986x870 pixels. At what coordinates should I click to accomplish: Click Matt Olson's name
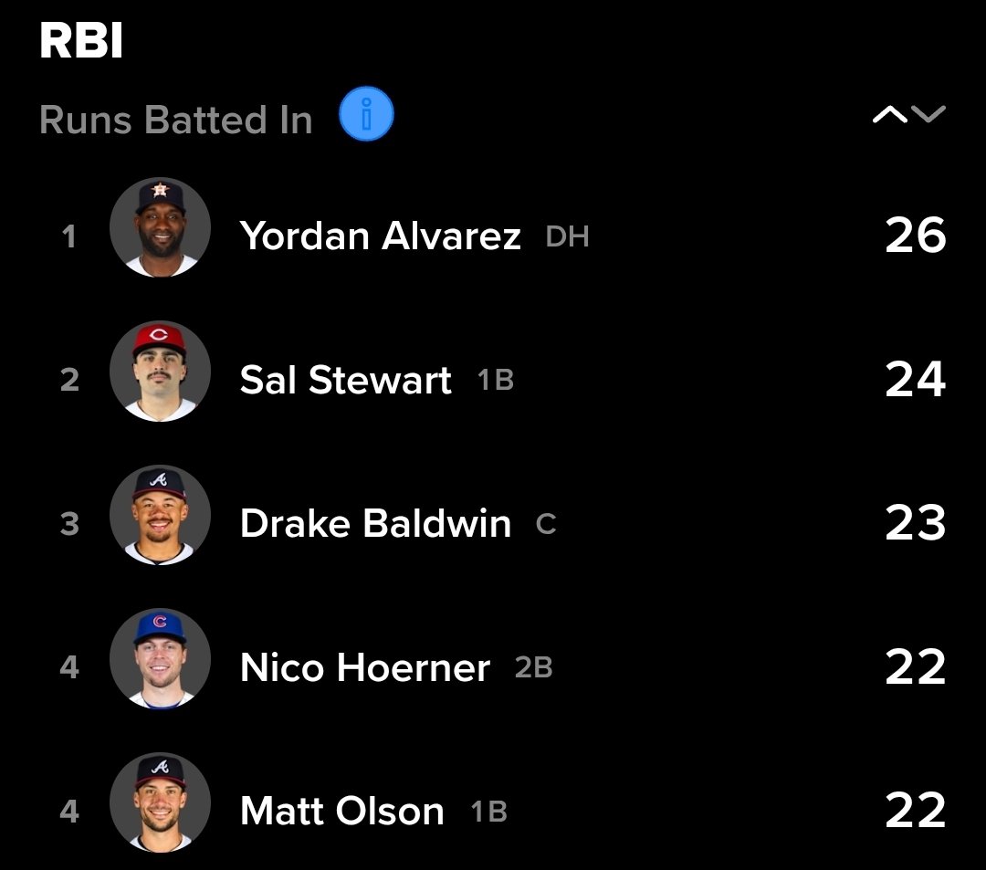point(341,812)
